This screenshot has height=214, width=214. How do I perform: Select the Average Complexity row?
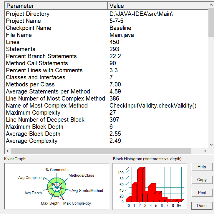coord(107,141)
